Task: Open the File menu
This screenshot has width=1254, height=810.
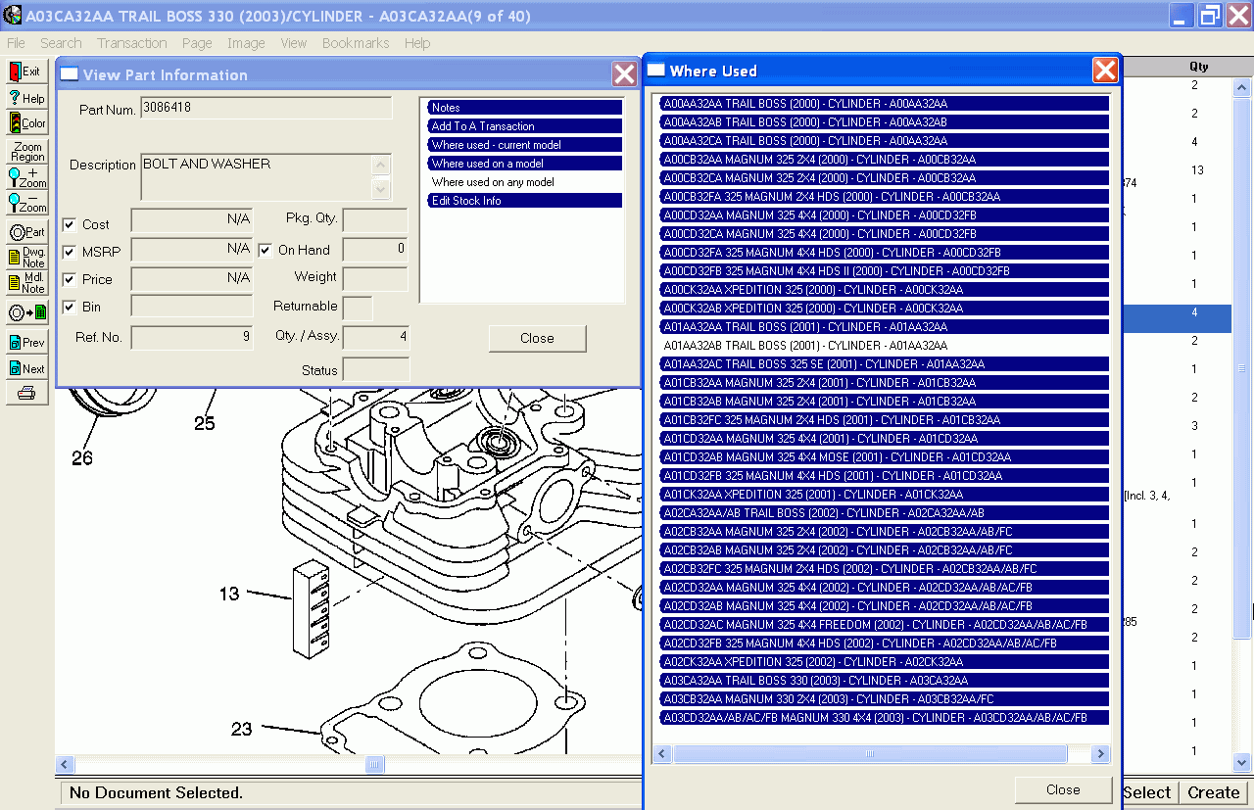Action: click(16, 43)
